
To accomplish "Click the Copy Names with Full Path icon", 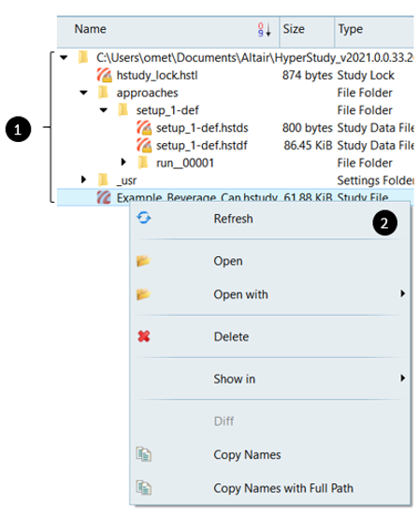I will [143, 488].
